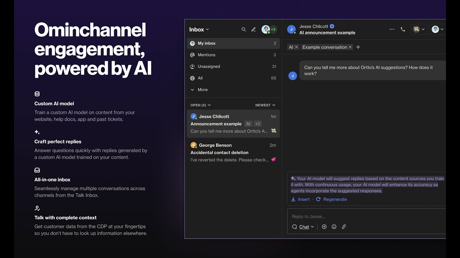
Task: Add a new tag with plus icon
Action: (358, 47)
